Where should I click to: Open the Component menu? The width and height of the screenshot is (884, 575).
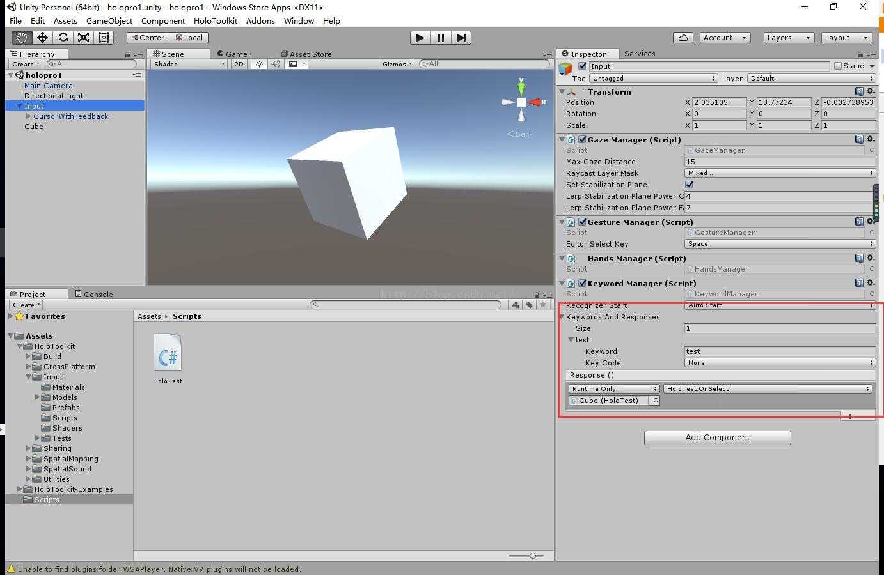163,20
